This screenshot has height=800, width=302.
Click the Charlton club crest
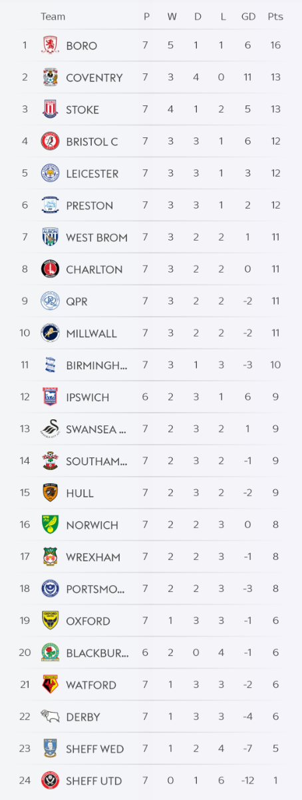point(51,269)
